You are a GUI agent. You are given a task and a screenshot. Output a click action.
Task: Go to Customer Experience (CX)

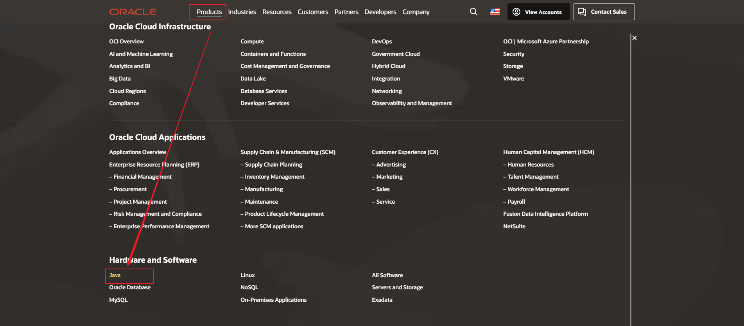[405, 152]
